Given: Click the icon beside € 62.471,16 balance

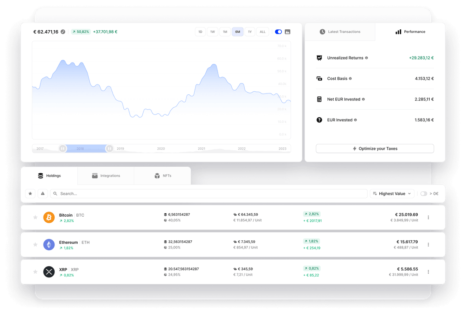Looking at the screenshot, I should click(x=63, y=32).
